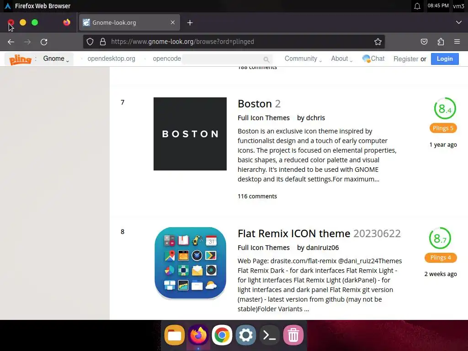
Task: Open the notifications bell in top panel
Action: [417, 6]
